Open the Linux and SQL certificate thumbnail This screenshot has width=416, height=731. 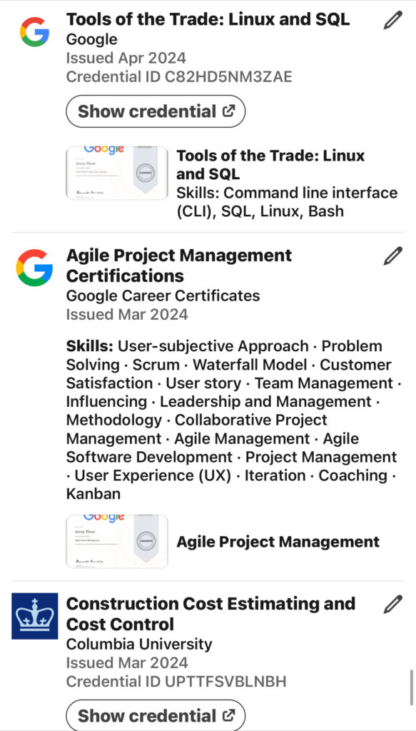coord(117,173)
